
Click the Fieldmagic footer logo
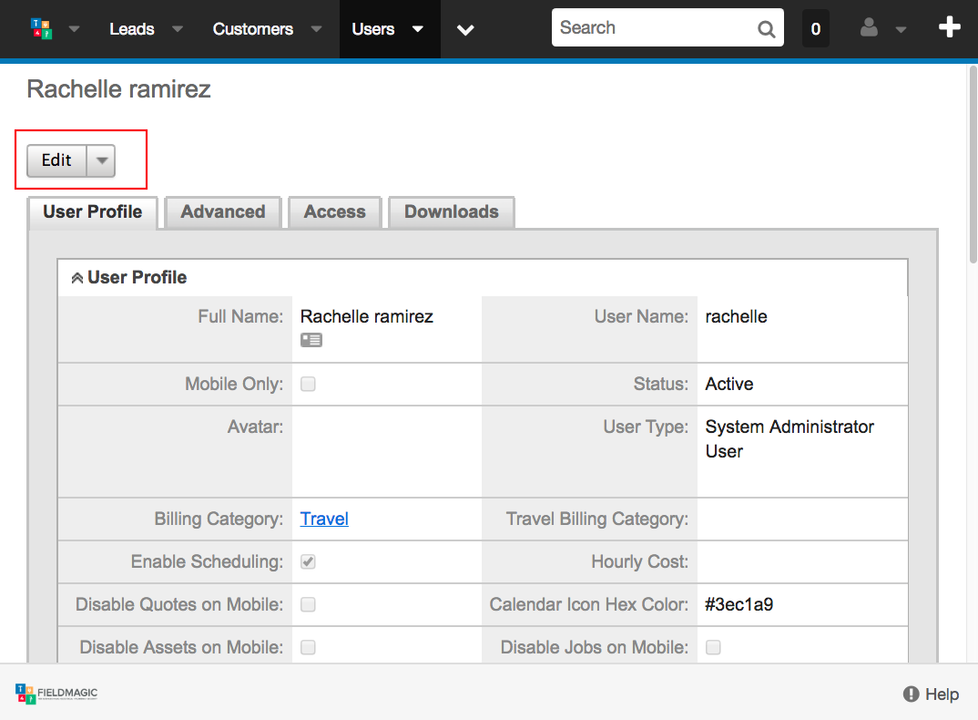56,694
